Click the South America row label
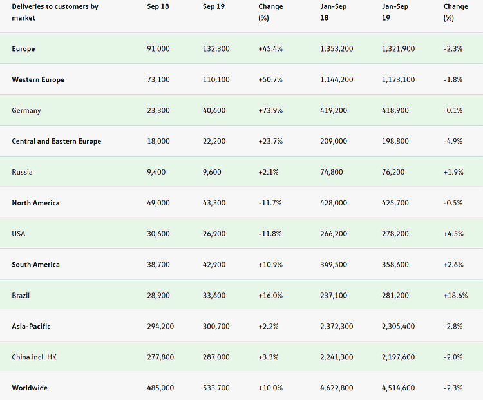The image size is (483, 400). [35, 265]
